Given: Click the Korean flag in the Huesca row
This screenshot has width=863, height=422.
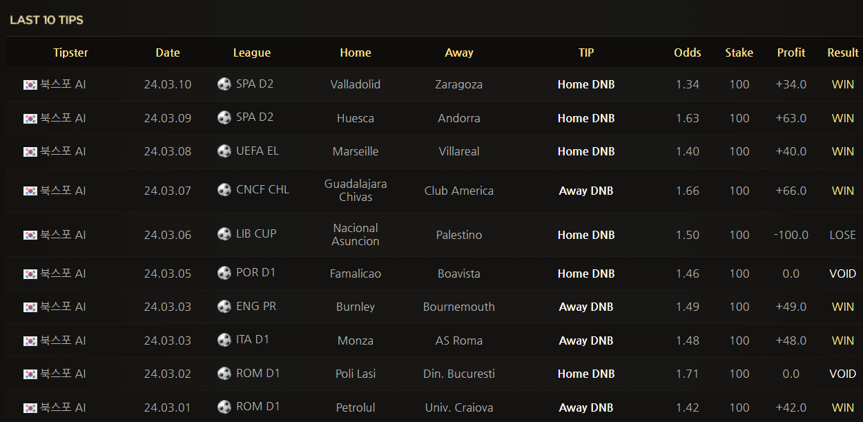Looking at the screenshot, I should [30, 119].
